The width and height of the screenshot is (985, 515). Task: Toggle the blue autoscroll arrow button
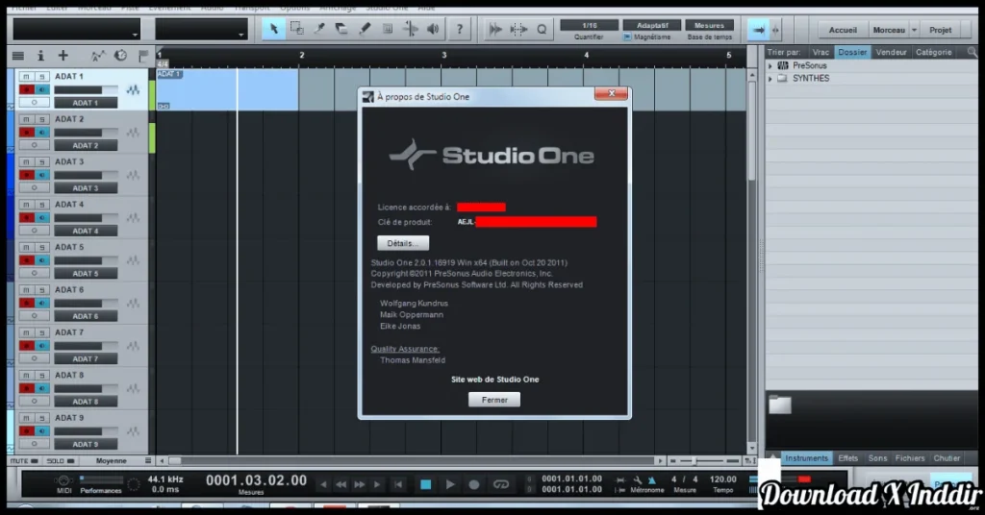click(x=758, y=30)
